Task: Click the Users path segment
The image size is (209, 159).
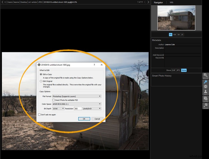Action: click(10, 2)
